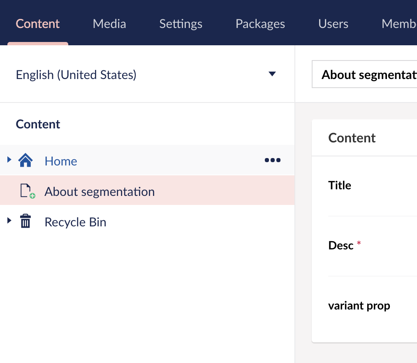Select Home in the content tree
This screenshot has height=363, width=417.
(60, 161)
